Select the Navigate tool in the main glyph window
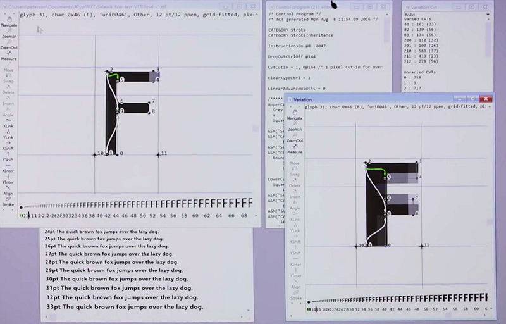This screenshot has height=324, width=506. pos(8,22)
